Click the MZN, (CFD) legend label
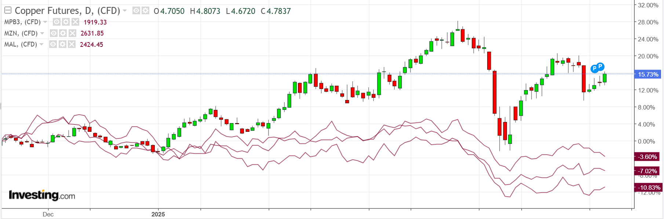Image resolution: width=664 pixels, height=219 pixels. [x=21, y=33]
